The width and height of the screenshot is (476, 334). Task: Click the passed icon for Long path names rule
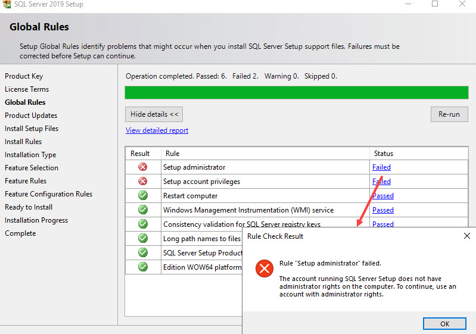(142, 238)
